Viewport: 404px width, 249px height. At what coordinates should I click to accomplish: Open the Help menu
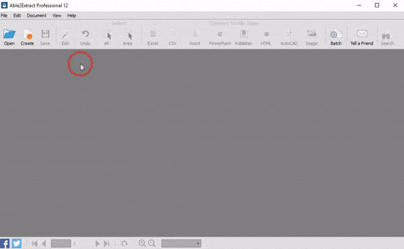[x=71, y=16]
